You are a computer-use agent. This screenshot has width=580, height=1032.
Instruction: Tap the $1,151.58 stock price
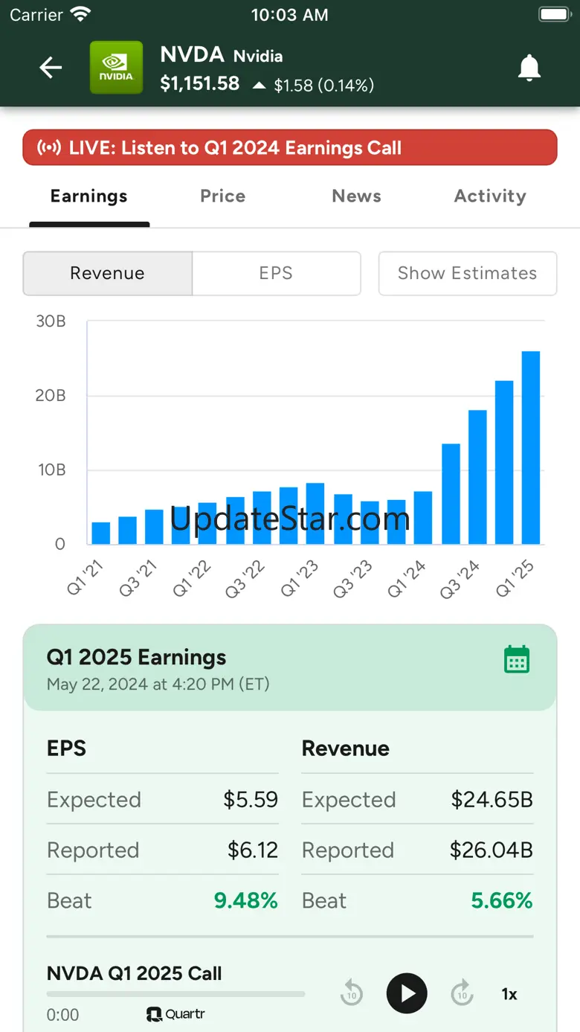(x=200, y=83)
